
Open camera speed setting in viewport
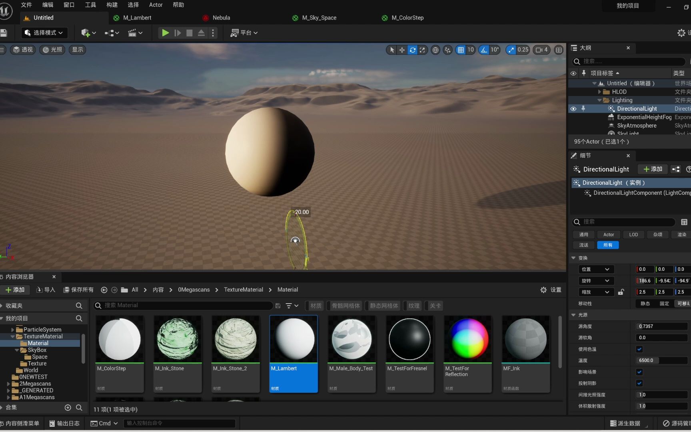(x=542, y=50)
